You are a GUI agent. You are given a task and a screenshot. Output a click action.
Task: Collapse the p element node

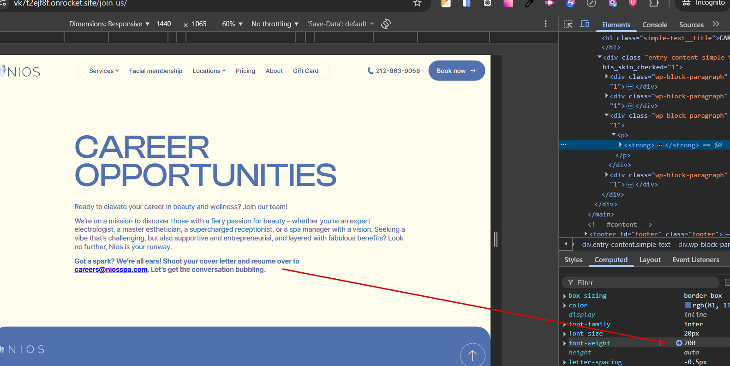pos(614,135)
